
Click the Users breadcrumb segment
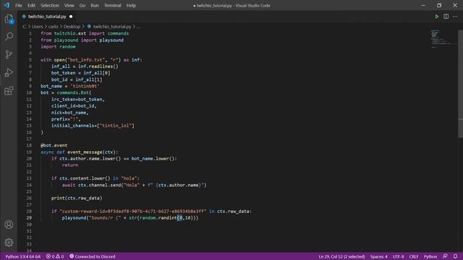pyautogui.click(x=37, y=27)
